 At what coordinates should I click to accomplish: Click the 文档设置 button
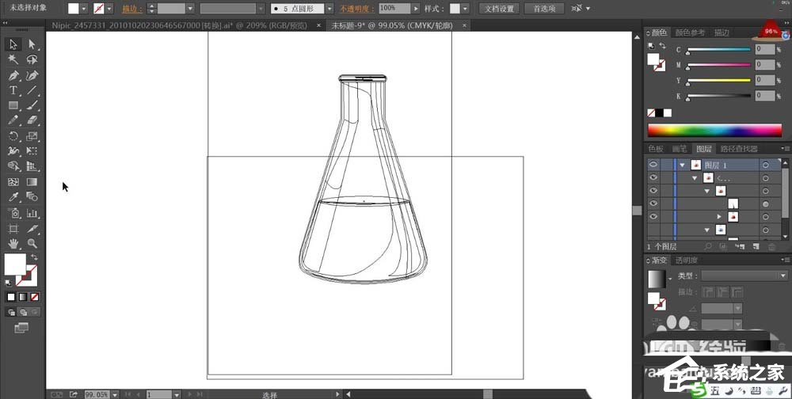[x=499, y=9]
